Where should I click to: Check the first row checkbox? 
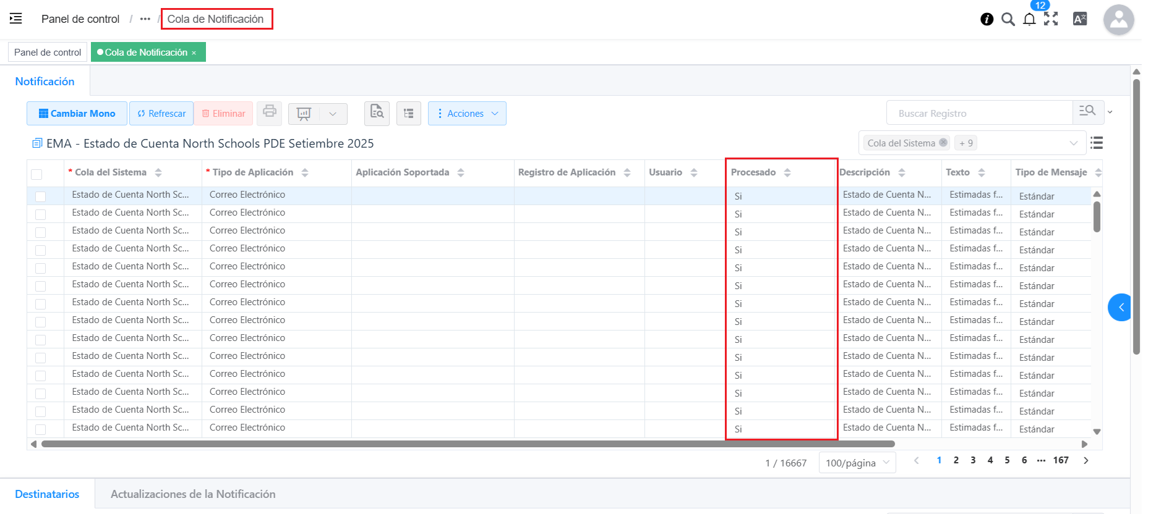tap(41, 196)
